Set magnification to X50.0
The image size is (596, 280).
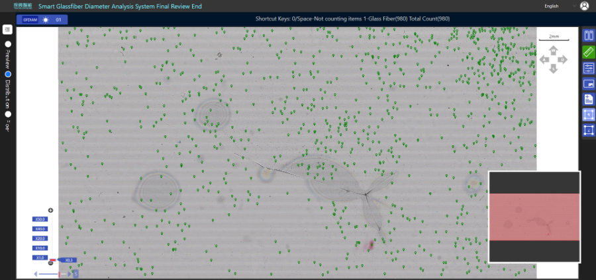pos(40,219)
